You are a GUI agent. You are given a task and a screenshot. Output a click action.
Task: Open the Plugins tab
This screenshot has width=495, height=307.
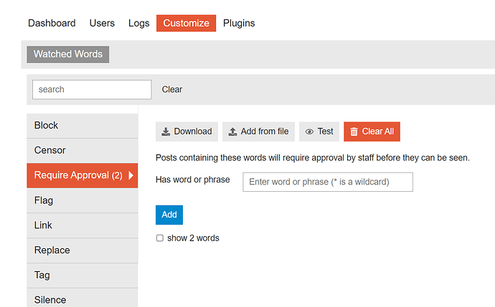[239, 23]
